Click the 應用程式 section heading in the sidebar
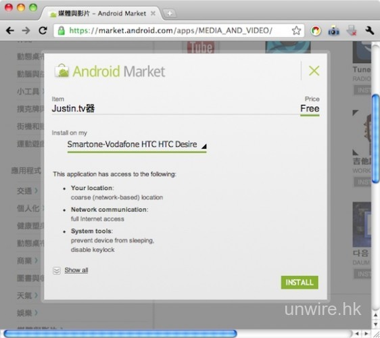The width and height of the screenshot is (380, 338). click(26, 170)
